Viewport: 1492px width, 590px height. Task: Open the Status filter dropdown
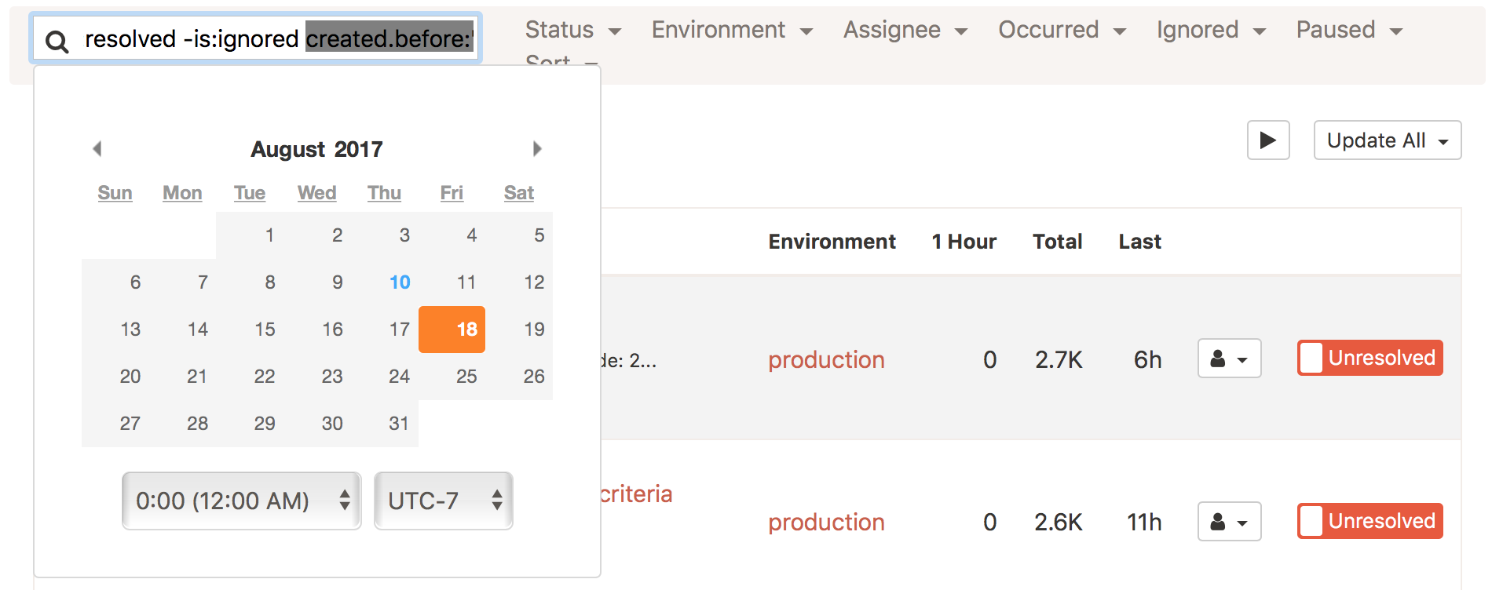(x=572, y=31)
